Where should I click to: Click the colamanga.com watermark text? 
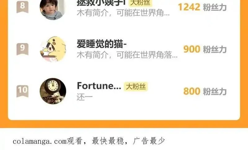(40, 141)
